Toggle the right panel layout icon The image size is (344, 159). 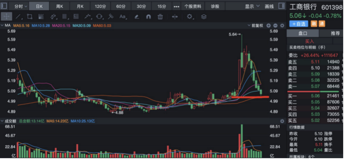point(281,6)
